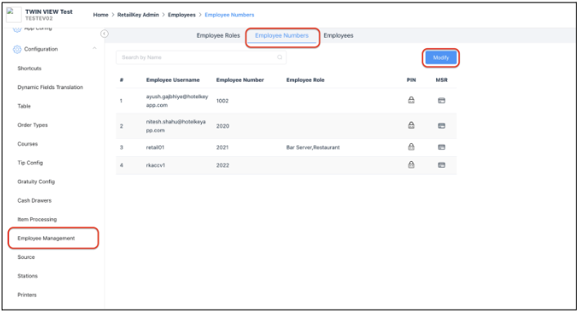
Task: Click Employee Number column header
Action: coord(240,80)
